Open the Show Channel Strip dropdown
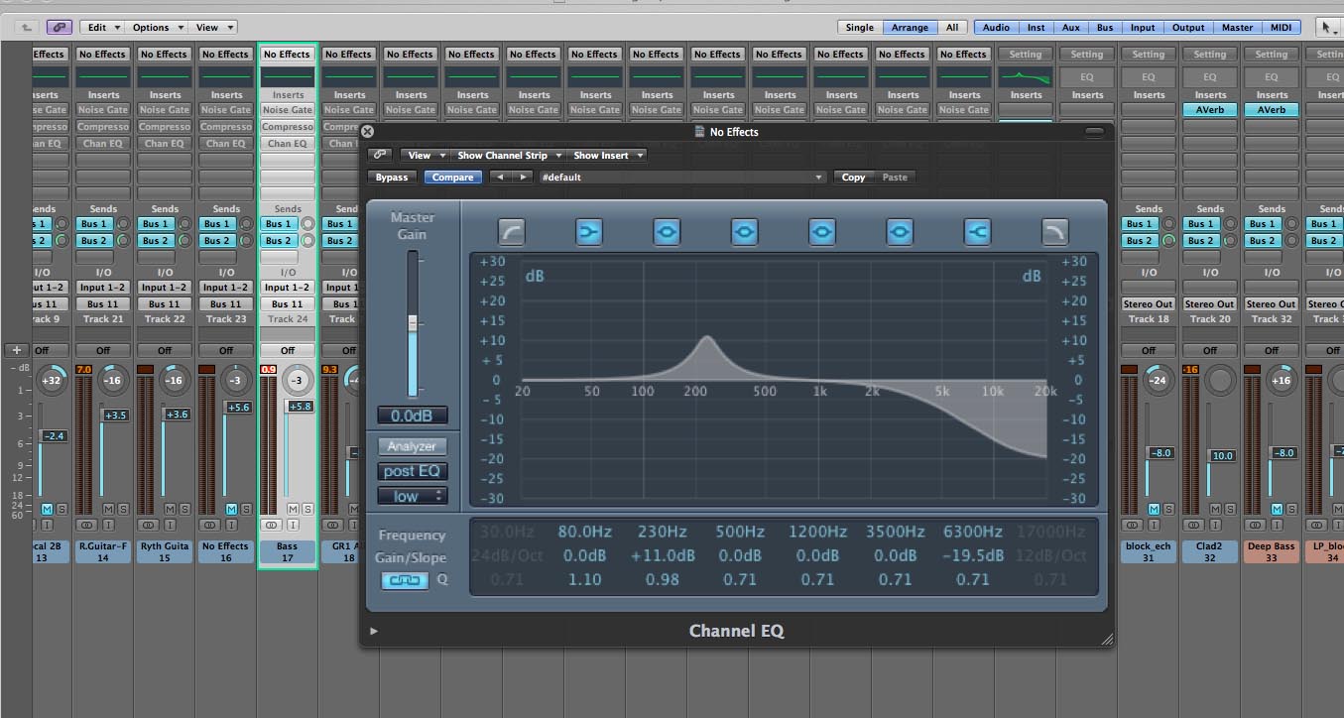Viewport: 1344px width, 718px height. (x=509, y=155)
